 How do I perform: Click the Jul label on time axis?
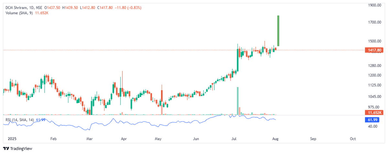[x=234, y=139]
